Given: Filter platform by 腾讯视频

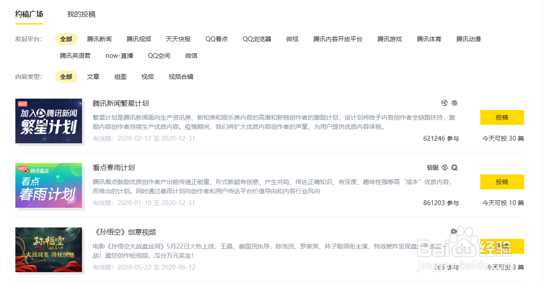Looking at the screenshot, I should [x=139, y=39].
